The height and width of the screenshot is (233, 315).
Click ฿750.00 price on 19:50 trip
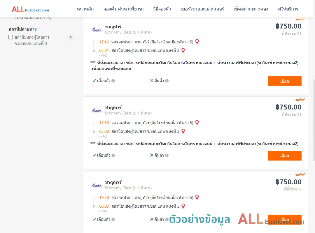point(288,182)
